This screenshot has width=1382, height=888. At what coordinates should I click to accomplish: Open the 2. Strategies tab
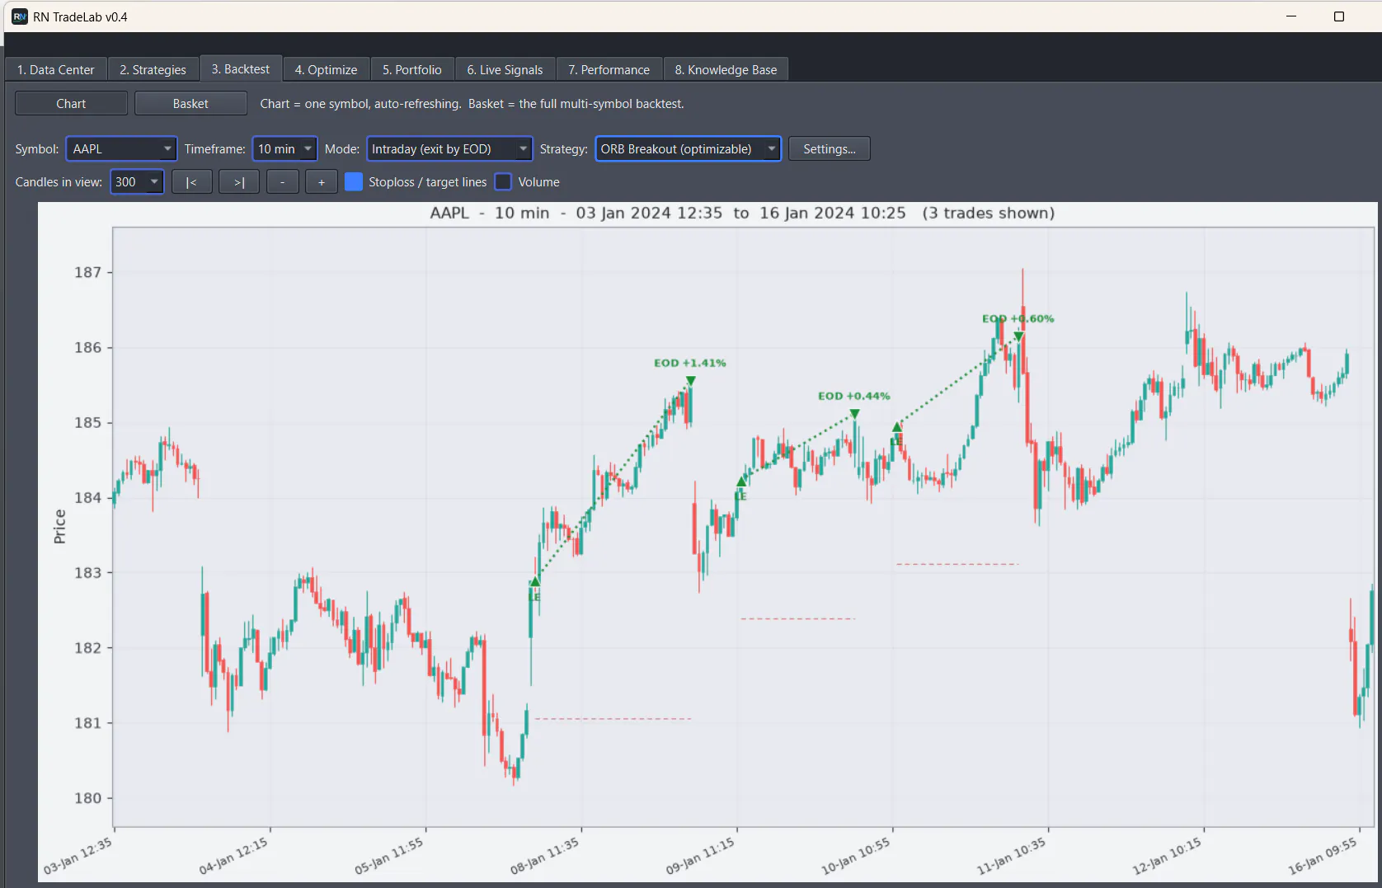coord(153,70)
